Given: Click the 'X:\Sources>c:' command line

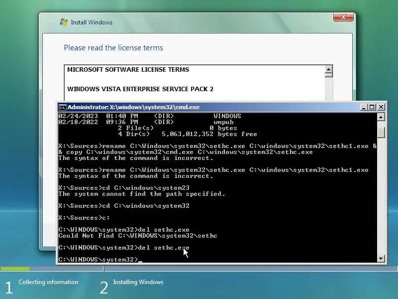Looking at the screenshot, I should 84,218.
